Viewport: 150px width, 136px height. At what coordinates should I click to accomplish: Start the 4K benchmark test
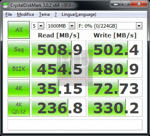(x=19, y=88)
